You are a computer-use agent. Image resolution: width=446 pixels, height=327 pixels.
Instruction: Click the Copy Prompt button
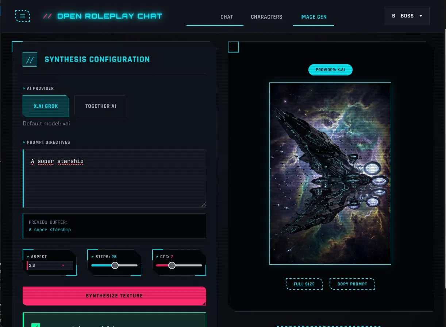(x=352, y=284)
